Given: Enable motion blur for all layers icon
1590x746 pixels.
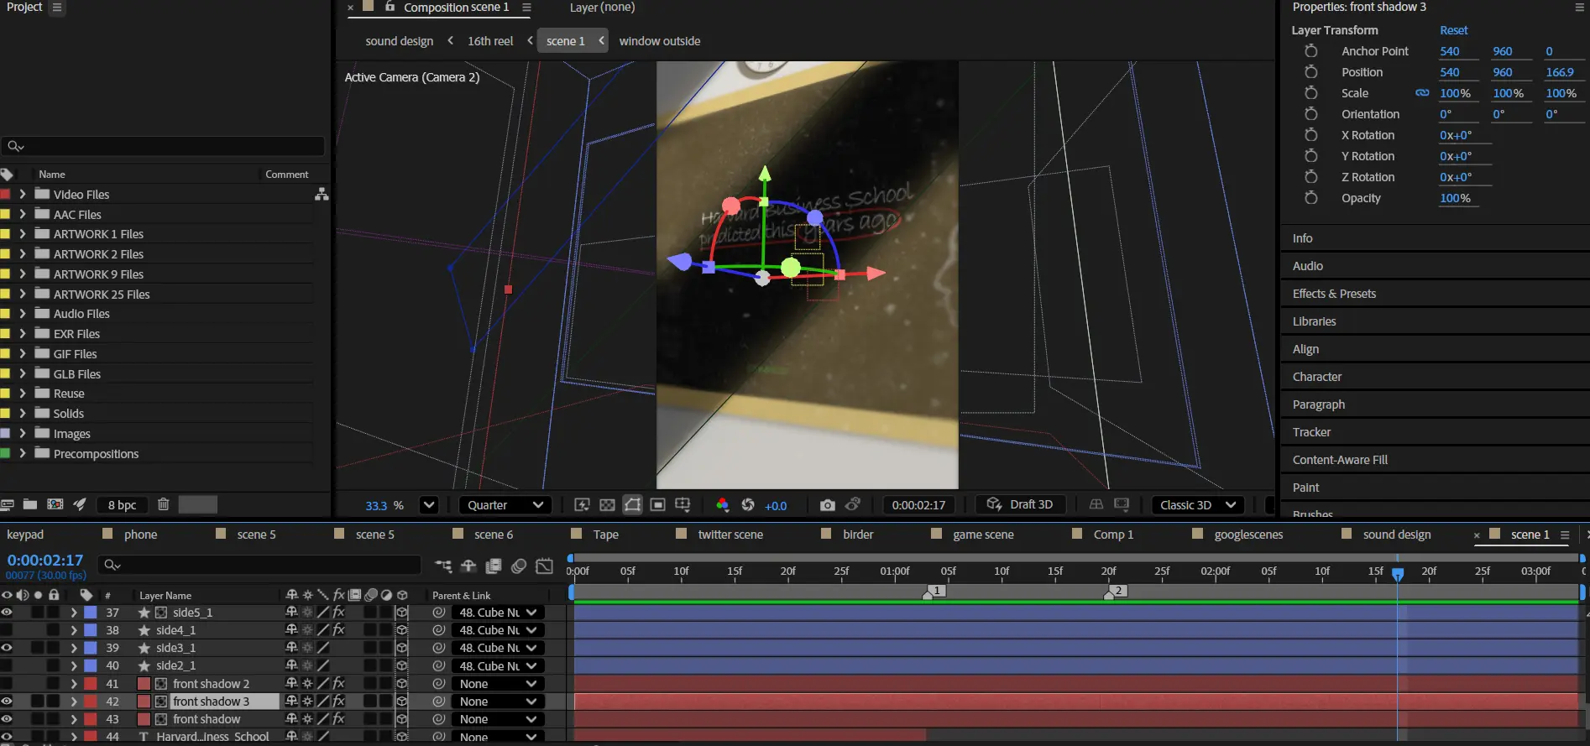Looking at the screenshot, I should click(x=519, y=566).
